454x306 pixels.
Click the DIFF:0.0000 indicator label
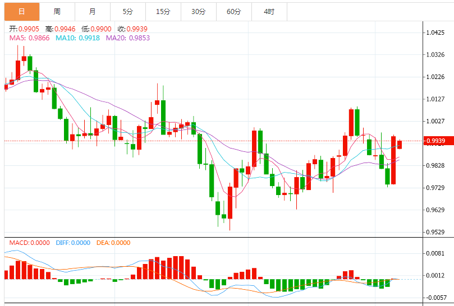click(x=73, y=243)
